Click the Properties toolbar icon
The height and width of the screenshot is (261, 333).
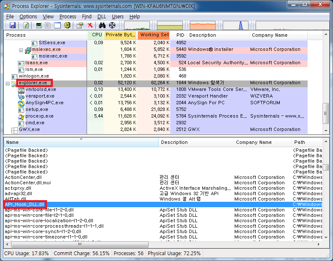(80, 25)
